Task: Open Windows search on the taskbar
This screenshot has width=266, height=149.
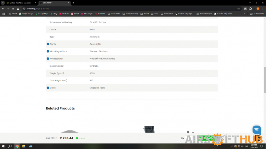Action: click(x=10, y=146)
